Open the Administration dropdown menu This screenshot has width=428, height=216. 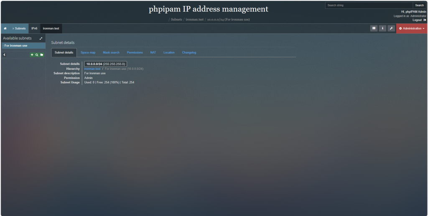pos(412,28)
